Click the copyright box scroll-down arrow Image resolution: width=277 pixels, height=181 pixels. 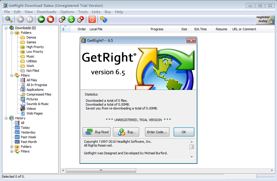(x=192, y=157)
